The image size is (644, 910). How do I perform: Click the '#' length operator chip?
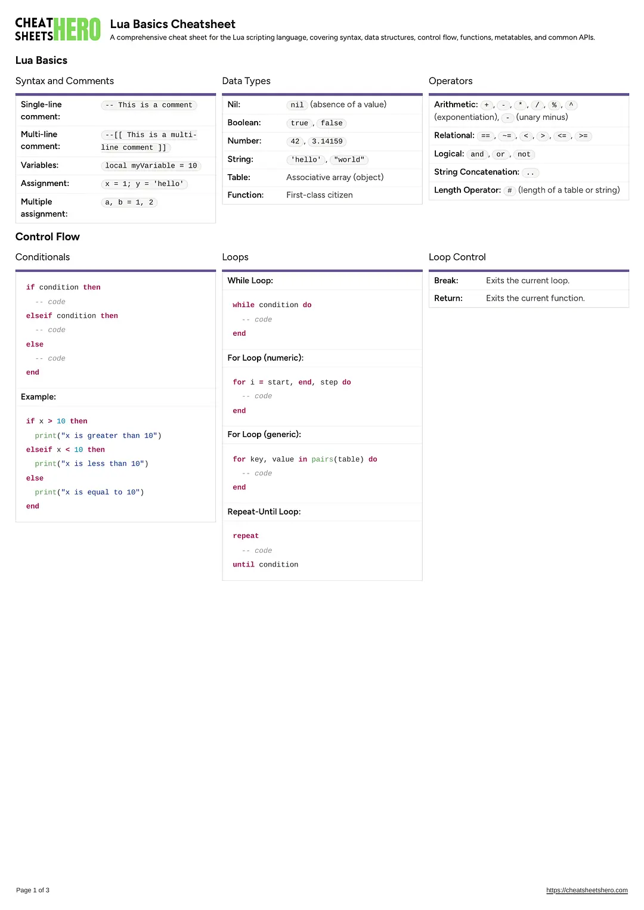click(x=510, y=191)
